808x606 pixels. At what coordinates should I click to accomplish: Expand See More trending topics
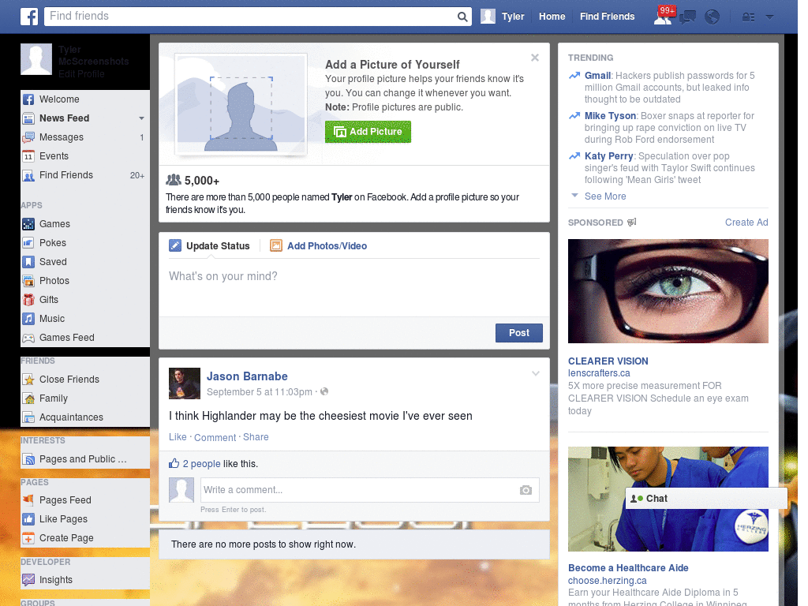[x=605, y=196]
